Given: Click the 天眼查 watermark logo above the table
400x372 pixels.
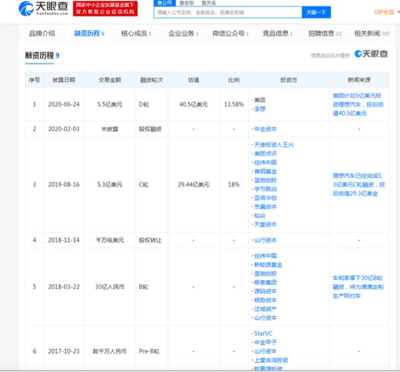Looking at the screenshot, I should tap(371, 54).
